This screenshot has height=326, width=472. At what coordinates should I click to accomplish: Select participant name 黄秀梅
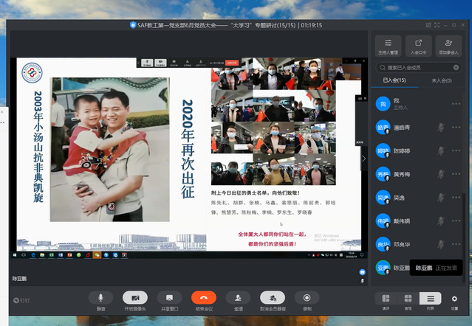click(402, 174)
